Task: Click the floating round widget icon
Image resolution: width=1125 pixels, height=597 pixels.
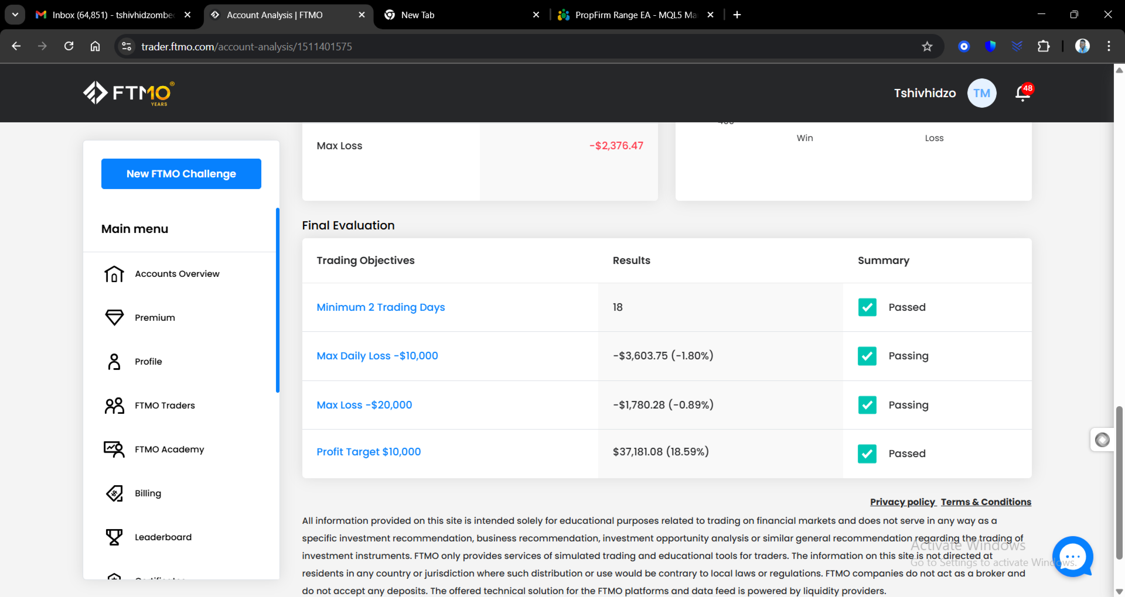Action: tap(1102, 440)
